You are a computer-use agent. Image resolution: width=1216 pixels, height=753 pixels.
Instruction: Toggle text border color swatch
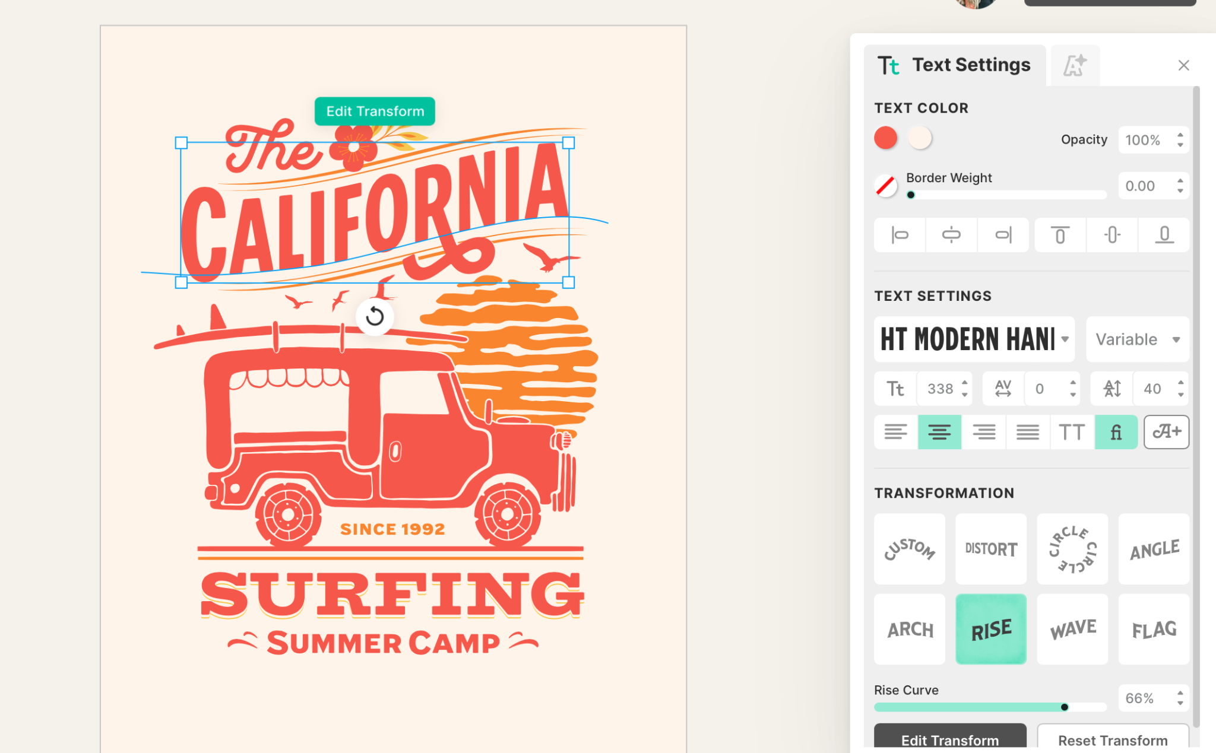coord(887,185)
